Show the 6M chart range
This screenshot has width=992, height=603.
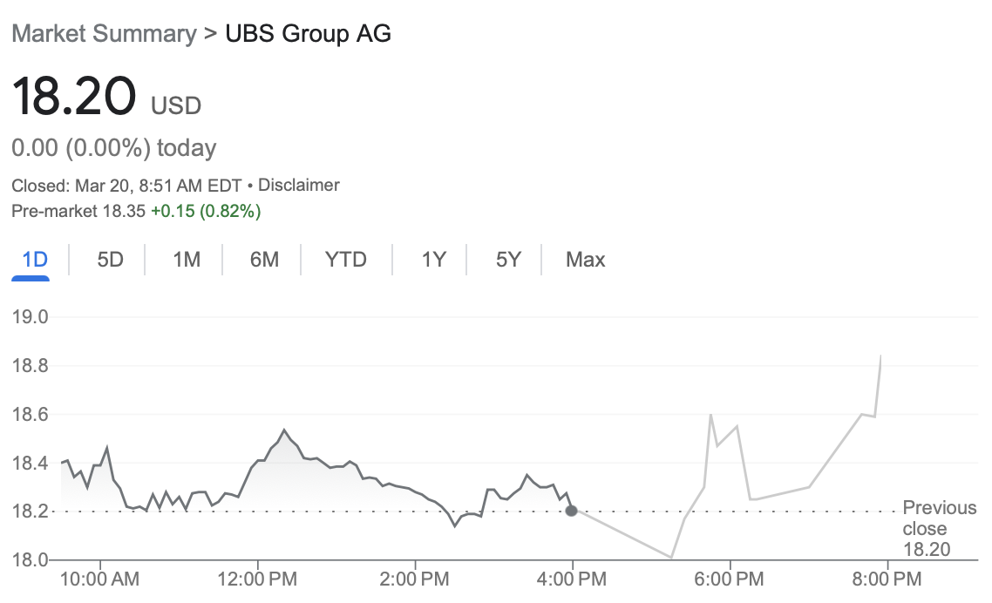pyautogui.click(x=264, y=260)
